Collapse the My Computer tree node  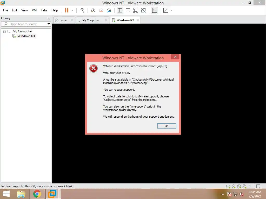pos(5,31)
